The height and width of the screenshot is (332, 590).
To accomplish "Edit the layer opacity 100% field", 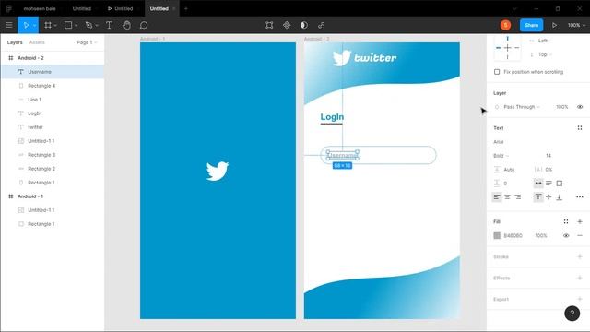I will pos(561,107).
